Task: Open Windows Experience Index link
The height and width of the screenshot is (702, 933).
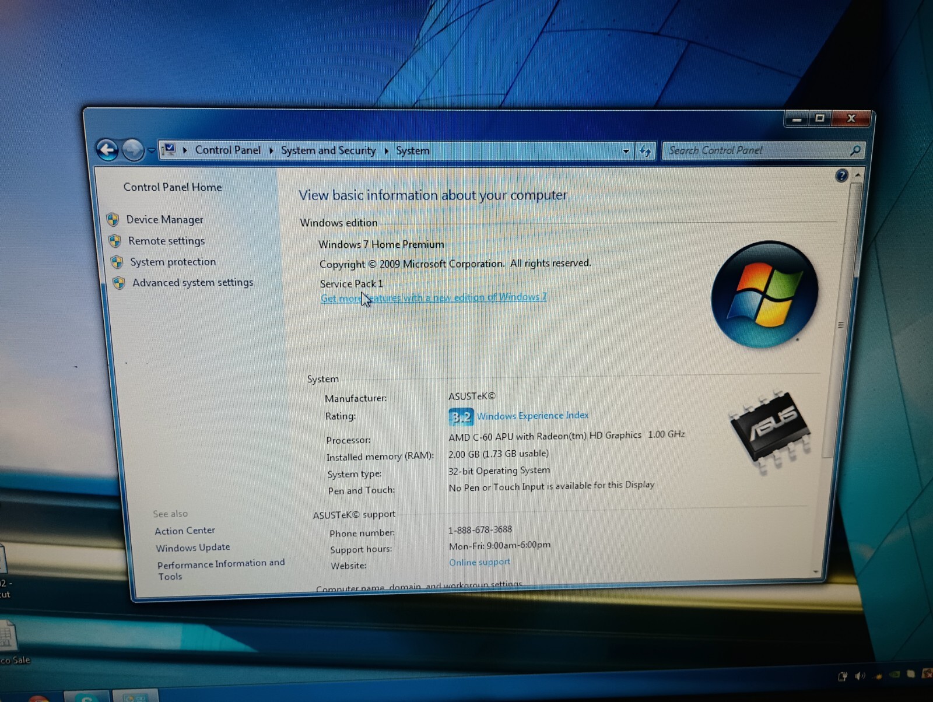Action: pyautogui.click(x=532, y=416)
